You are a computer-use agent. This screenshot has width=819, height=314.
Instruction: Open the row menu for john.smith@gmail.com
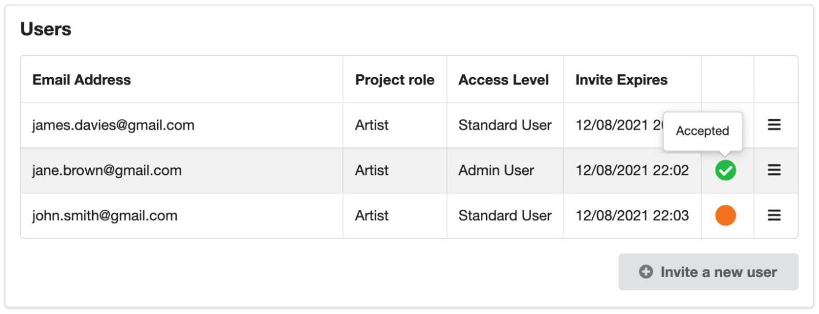coord(773,216)
